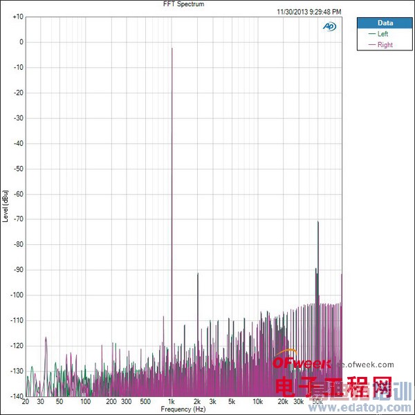Click the -40 level axis tick label
The width and height of the screenshot is (415, 415).
click(18, 143)
